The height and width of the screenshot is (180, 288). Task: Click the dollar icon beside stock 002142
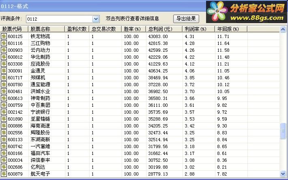4,112
